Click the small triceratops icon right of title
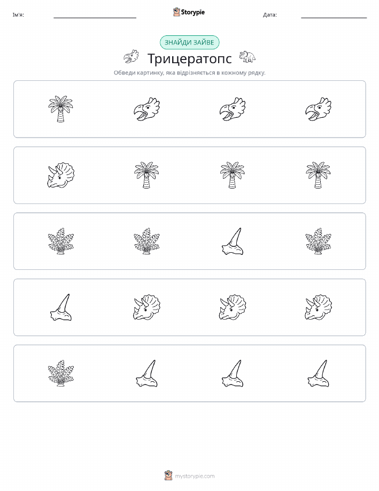Screen dimensions: 379x491 (x=247, y=57)
